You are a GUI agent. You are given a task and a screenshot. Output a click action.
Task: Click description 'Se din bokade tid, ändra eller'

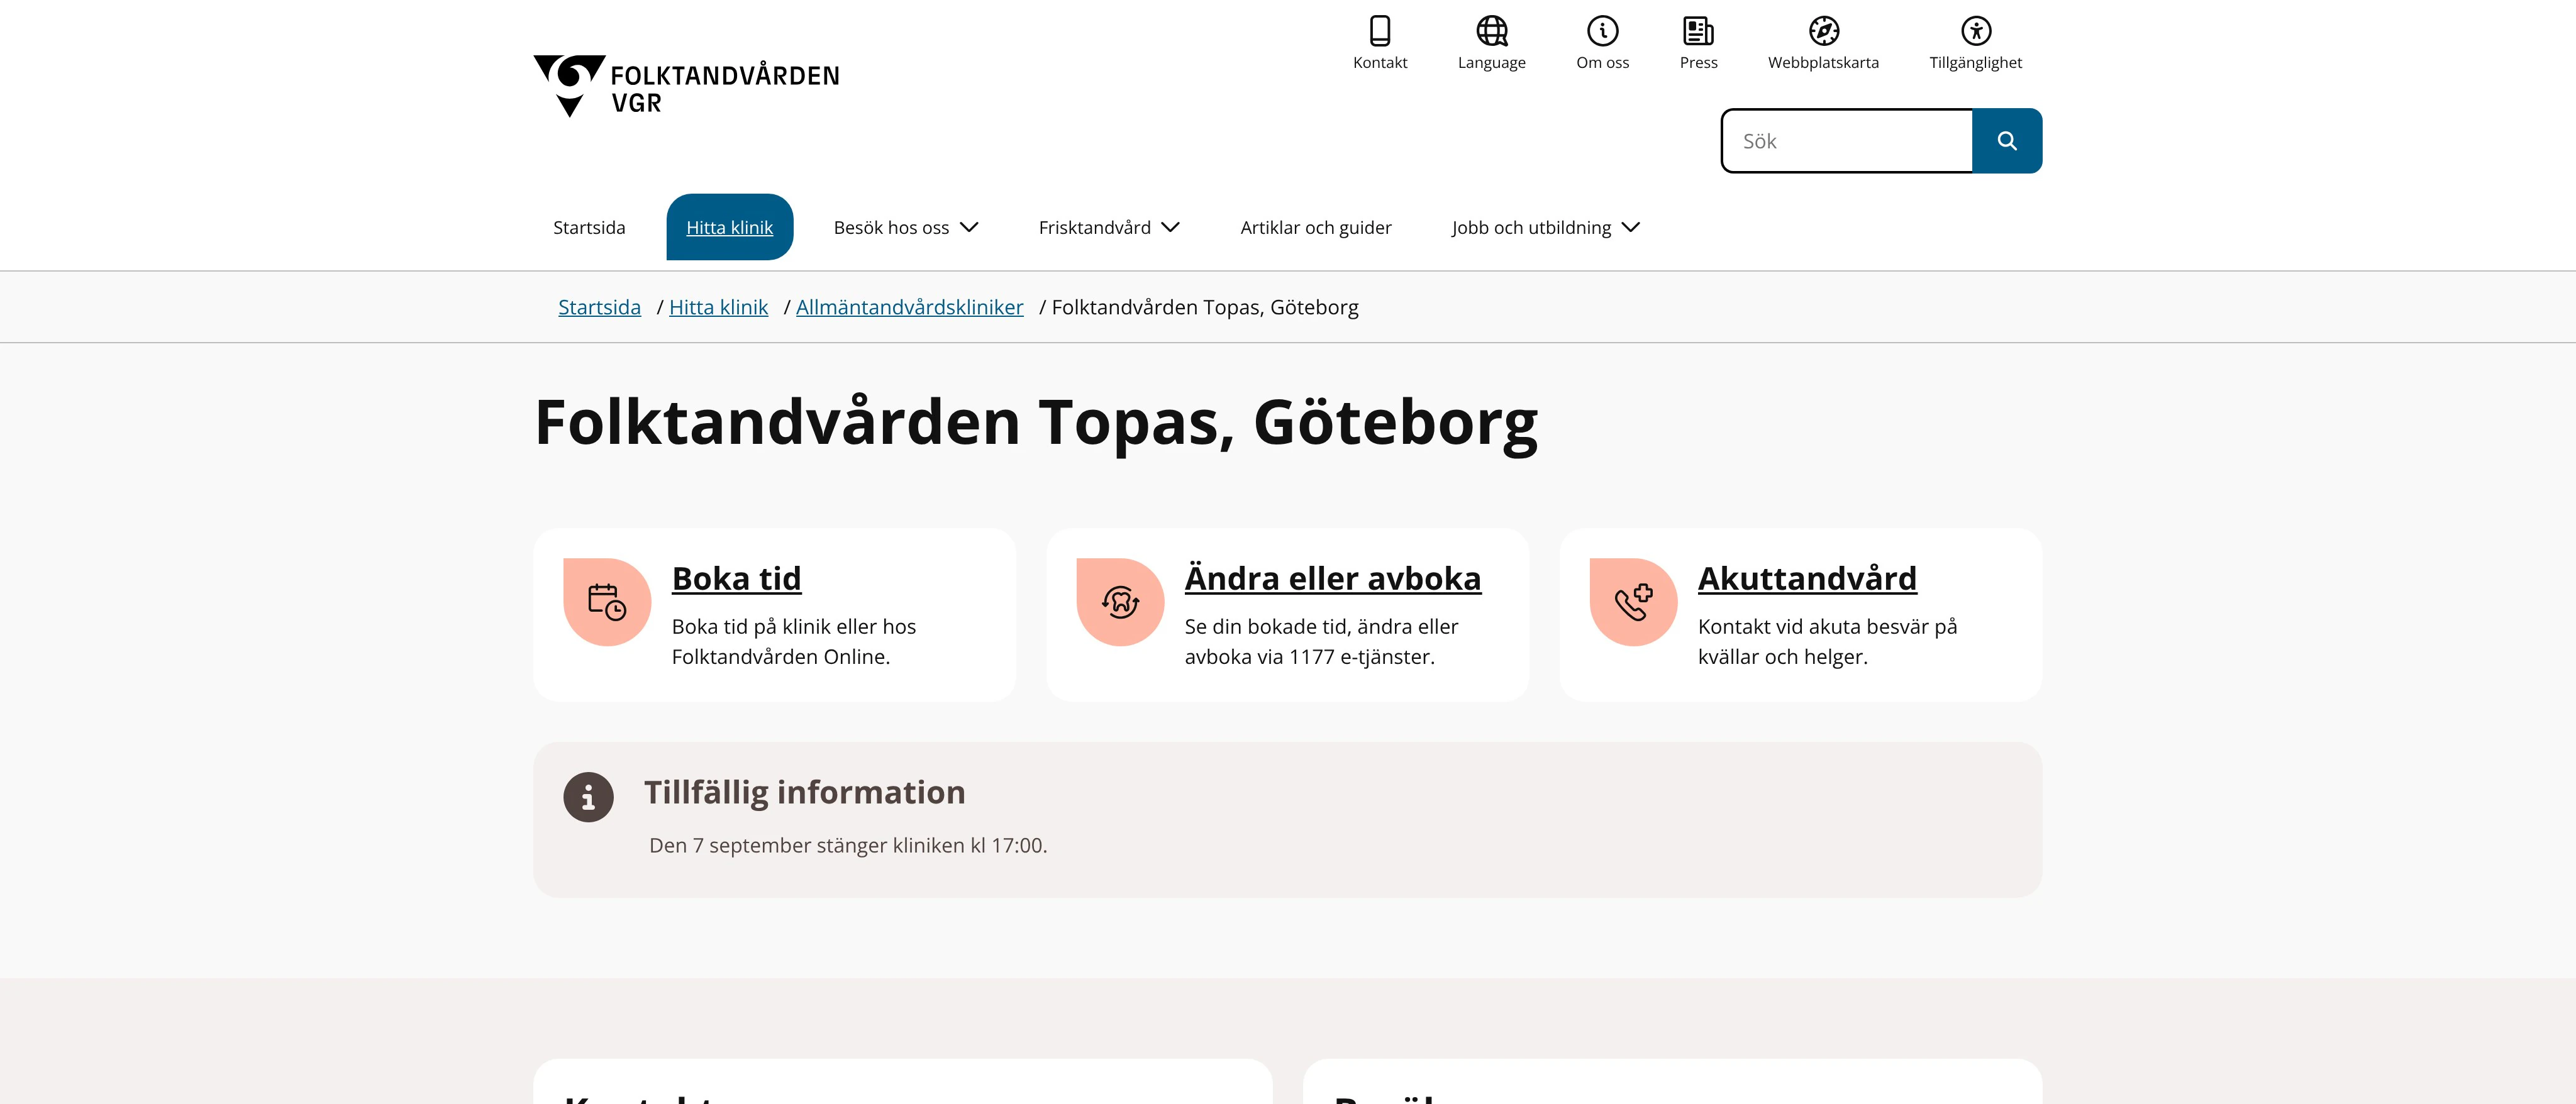tap(1321, 627)
